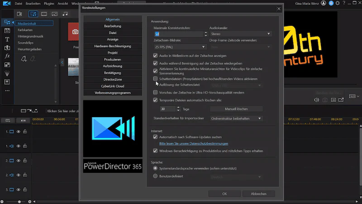Open the fx Effect Room icon
Screen dimensions: 362x204
(7, 56)
